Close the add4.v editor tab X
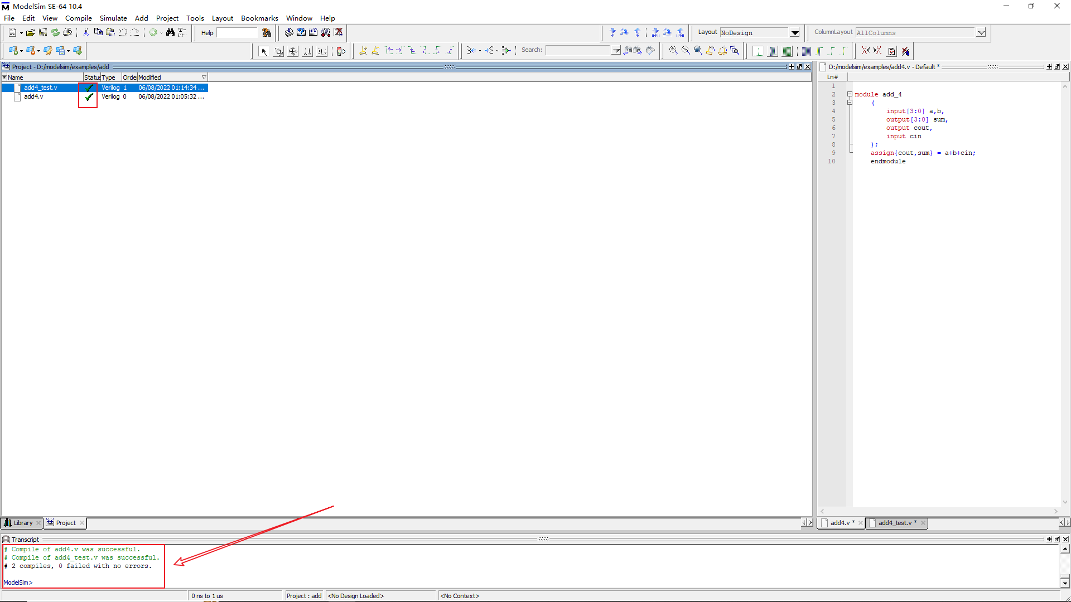The height and width of the screenshot is (602, 1071). 861,523
